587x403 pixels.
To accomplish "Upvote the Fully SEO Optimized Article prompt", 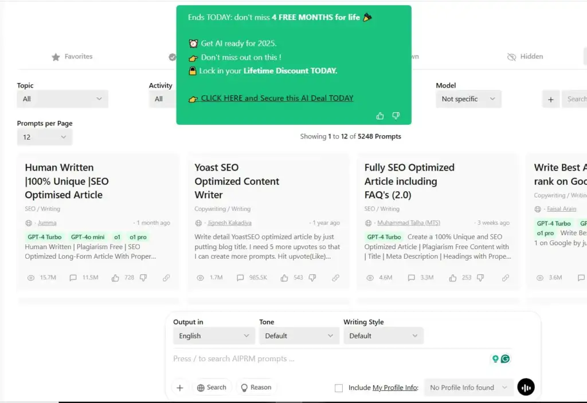I will coord(453,278).
